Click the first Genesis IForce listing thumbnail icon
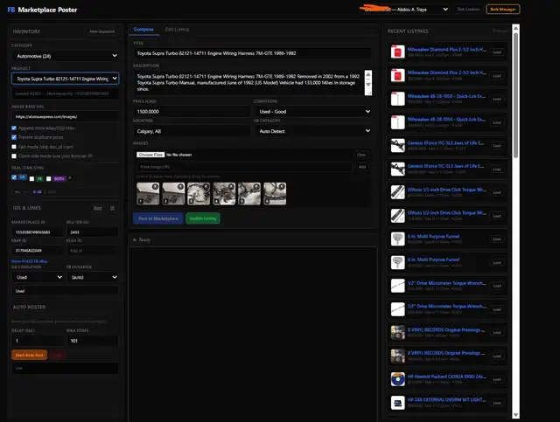 click(398, 143)
